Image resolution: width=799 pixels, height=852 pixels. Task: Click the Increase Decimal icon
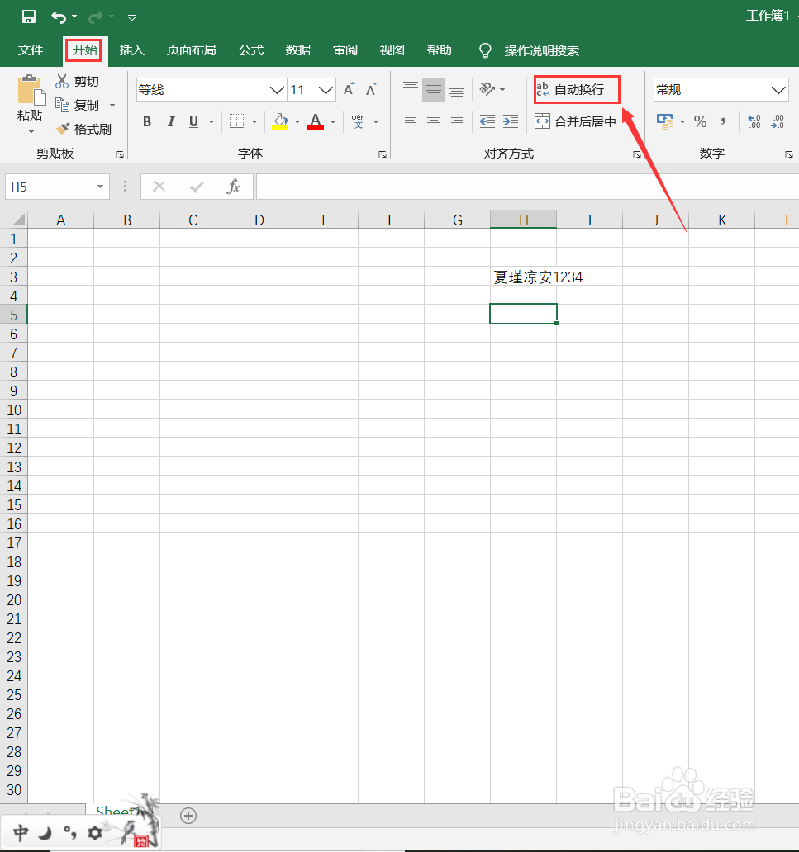753,121
